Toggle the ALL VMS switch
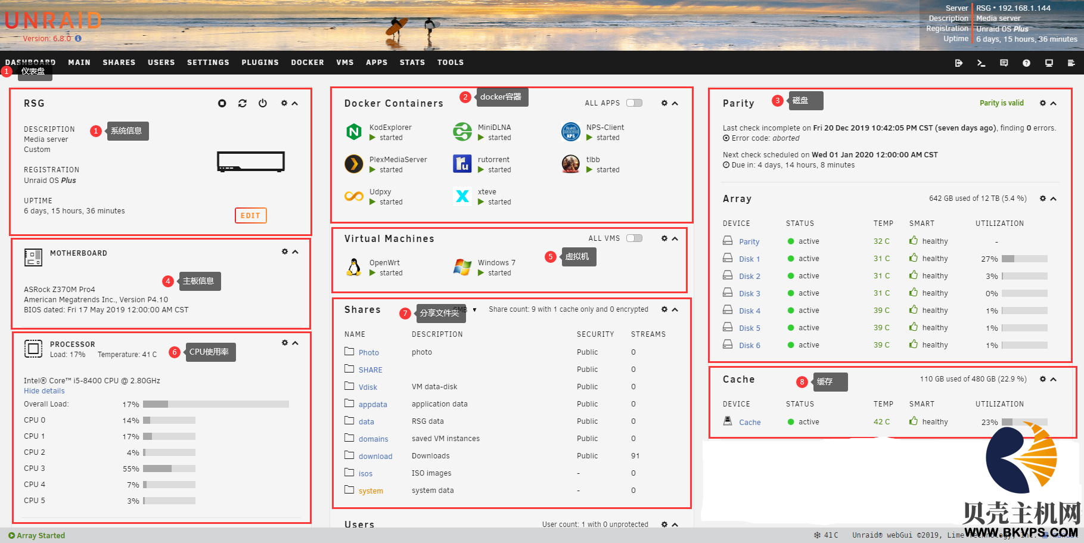The image size is (1084, 543). click(634, 238)
